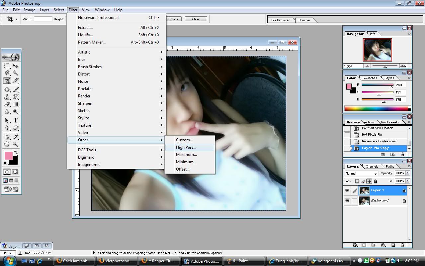Click the Navigator preview thumbnail
The image size is (425, 266).
[377, 50]
